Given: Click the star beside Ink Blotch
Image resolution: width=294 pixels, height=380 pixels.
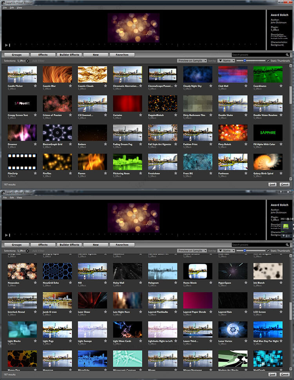Looking at the screenshot, I should (x=281, y=283).
